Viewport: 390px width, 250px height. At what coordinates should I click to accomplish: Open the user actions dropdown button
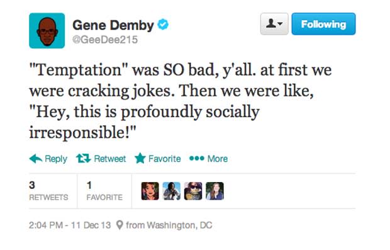click(274, 24)
